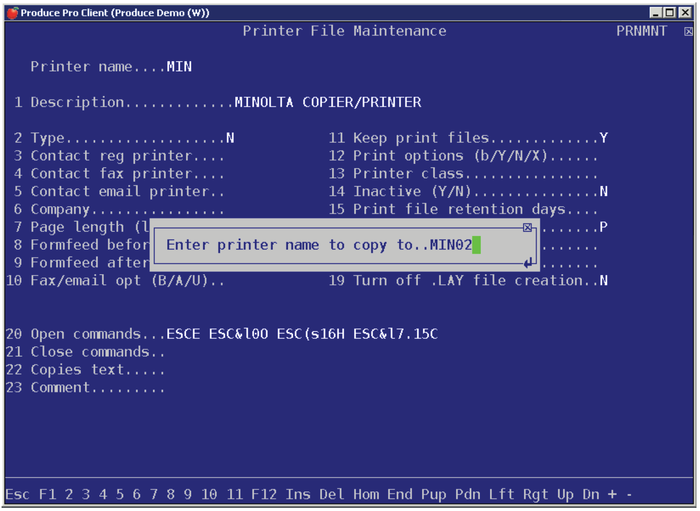
Task: Select the Printer name value MIN
Action: tap(179, 67)
